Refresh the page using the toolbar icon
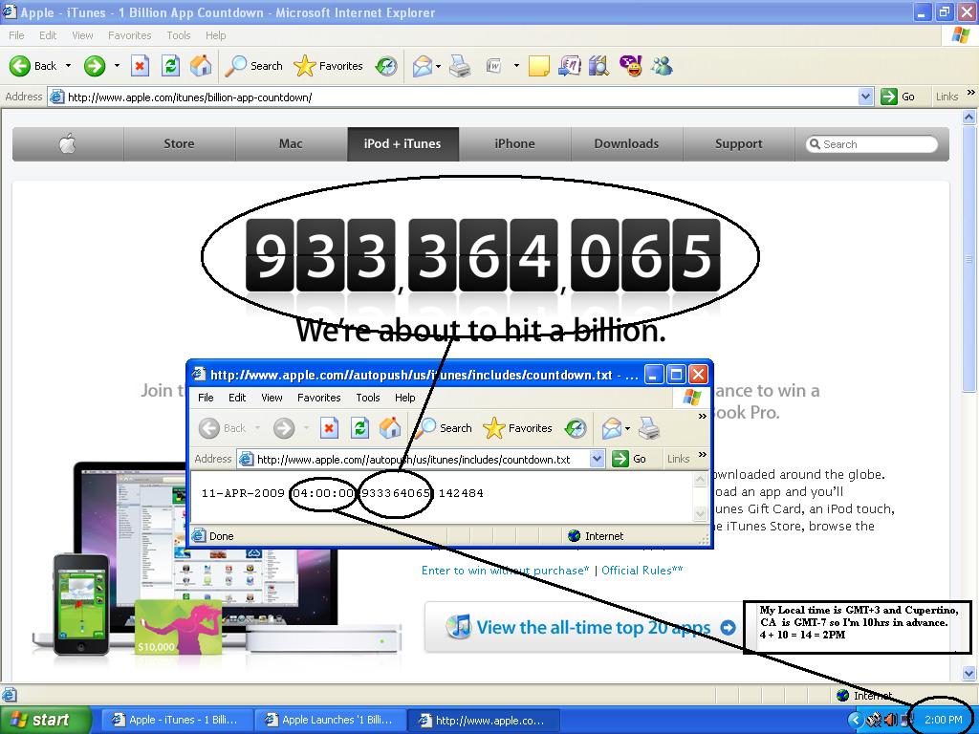Screen dimensions: 979x734 click(x=170, y=66)
